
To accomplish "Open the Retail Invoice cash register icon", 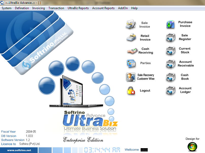I will (131, 38).
